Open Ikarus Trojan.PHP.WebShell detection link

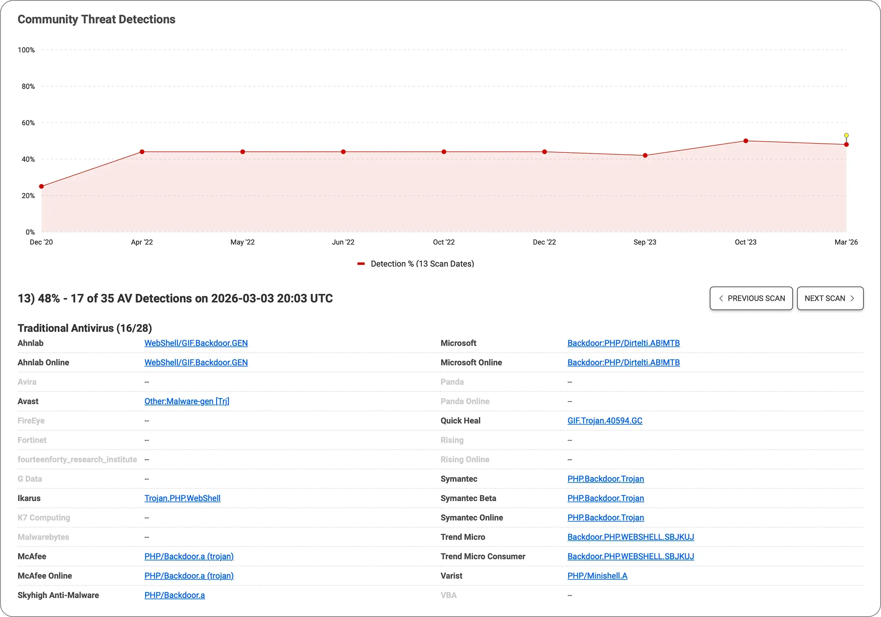click(182, 498)
